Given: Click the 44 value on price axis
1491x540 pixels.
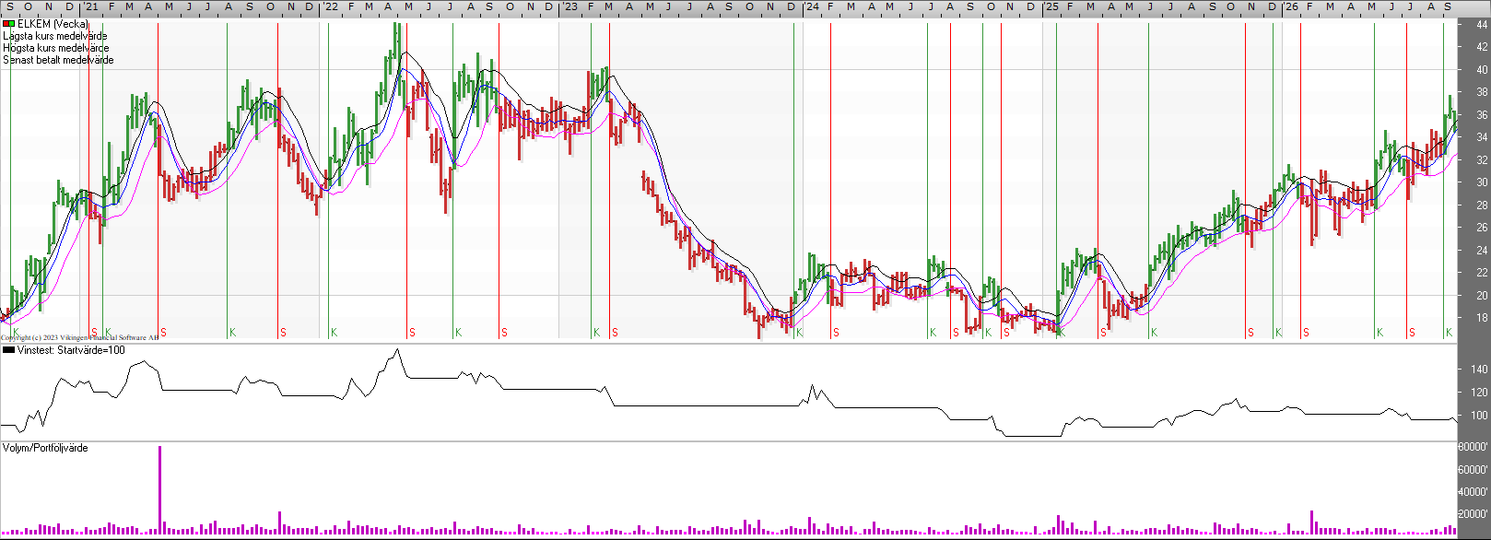Looking at the screenshot, I should click(x=1482, y=25).
